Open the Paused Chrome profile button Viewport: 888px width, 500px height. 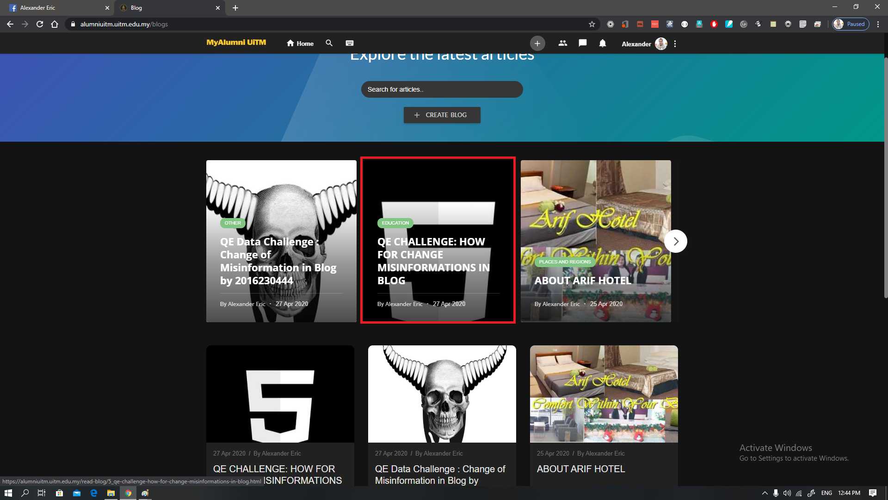[x=851, y=24]
